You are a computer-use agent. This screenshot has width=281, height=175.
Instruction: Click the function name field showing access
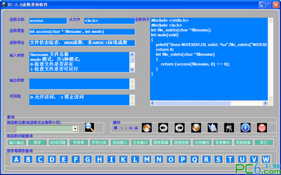(48, 21)
